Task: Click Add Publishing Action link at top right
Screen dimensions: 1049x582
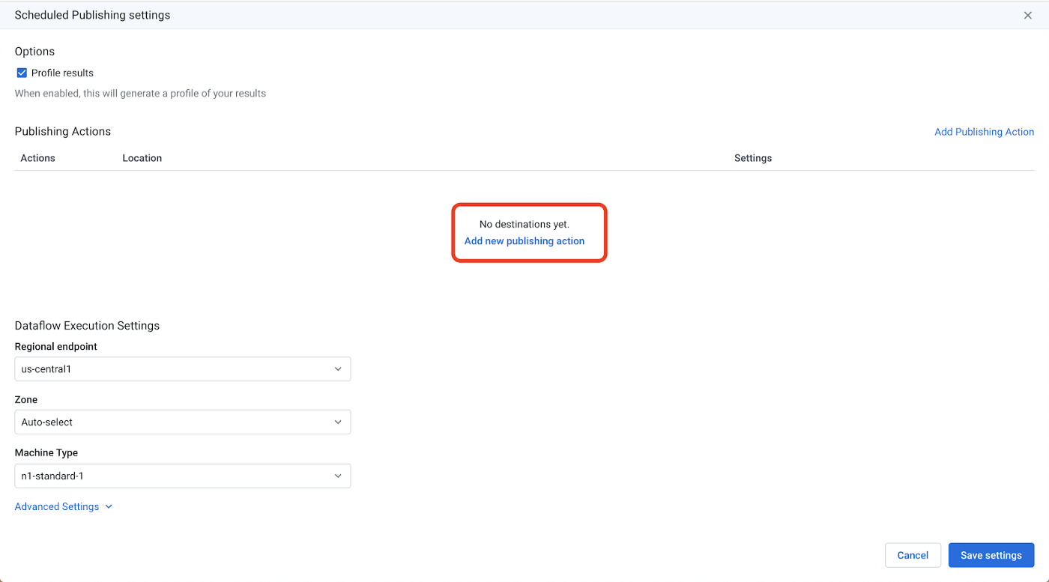Action: coord(984,132)
